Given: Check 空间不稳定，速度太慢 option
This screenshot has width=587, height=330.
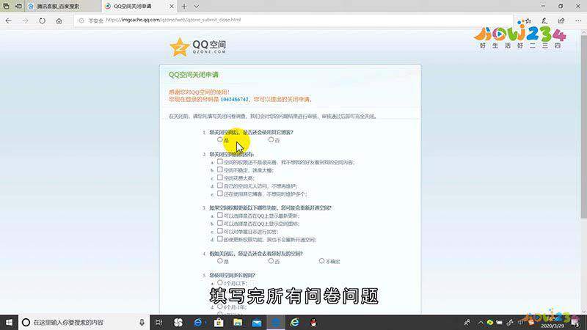Looking at the screenshot, I should click(x=219, y=169).
